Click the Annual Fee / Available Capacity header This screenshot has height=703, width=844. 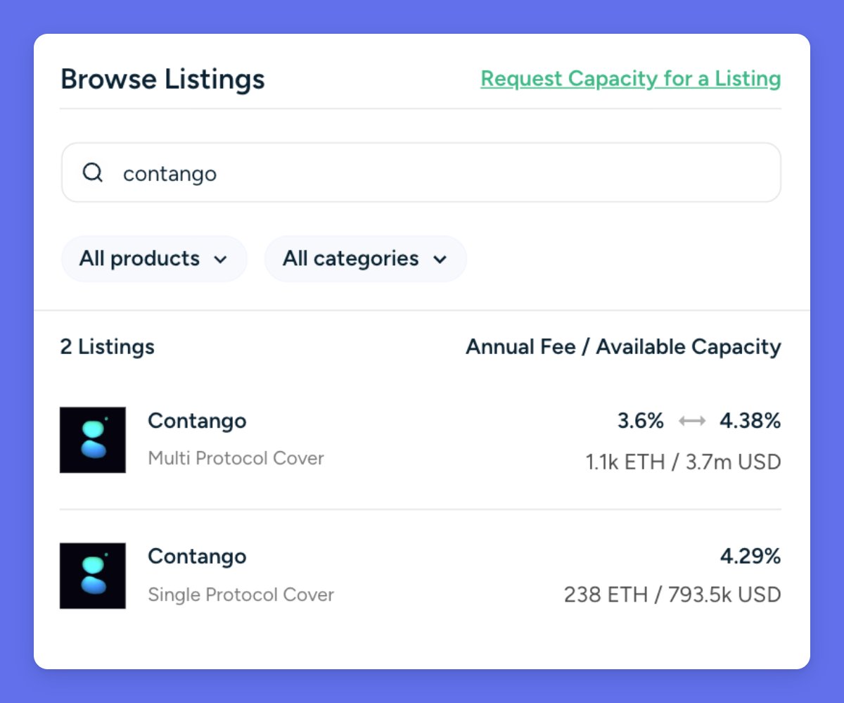click(x=623, y=347)
